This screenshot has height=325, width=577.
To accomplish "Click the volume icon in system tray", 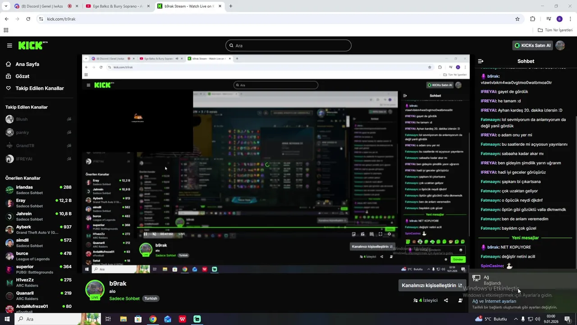I will (537, 319).
